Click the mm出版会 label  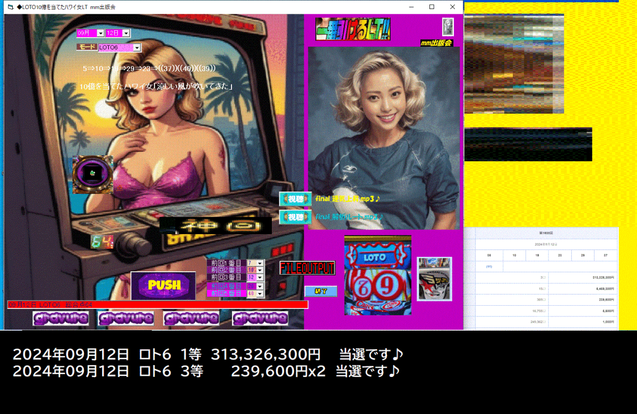point(436,43)
